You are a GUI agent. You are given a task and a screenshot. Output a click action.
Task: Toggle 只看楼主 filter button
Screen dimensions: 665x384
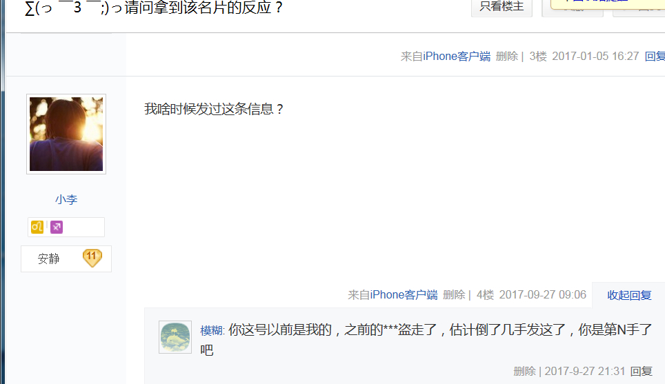(x=502, y=7)
